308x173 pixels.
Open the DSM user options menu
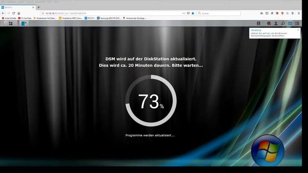tap(276, 24)
